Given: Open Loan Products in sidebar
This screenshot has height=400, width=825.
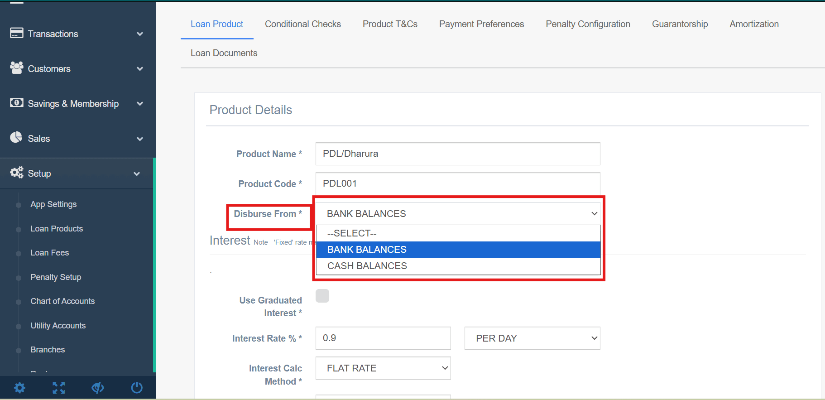Looking at the screenshot, I should (x=57, y=229).
